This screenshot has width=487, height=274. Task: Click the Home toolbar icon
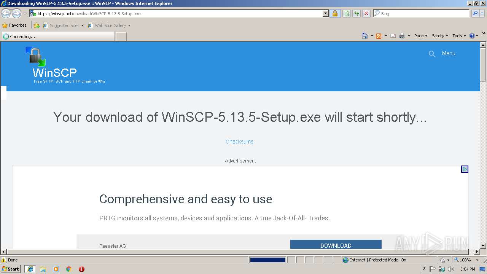[x=365, y=36]
